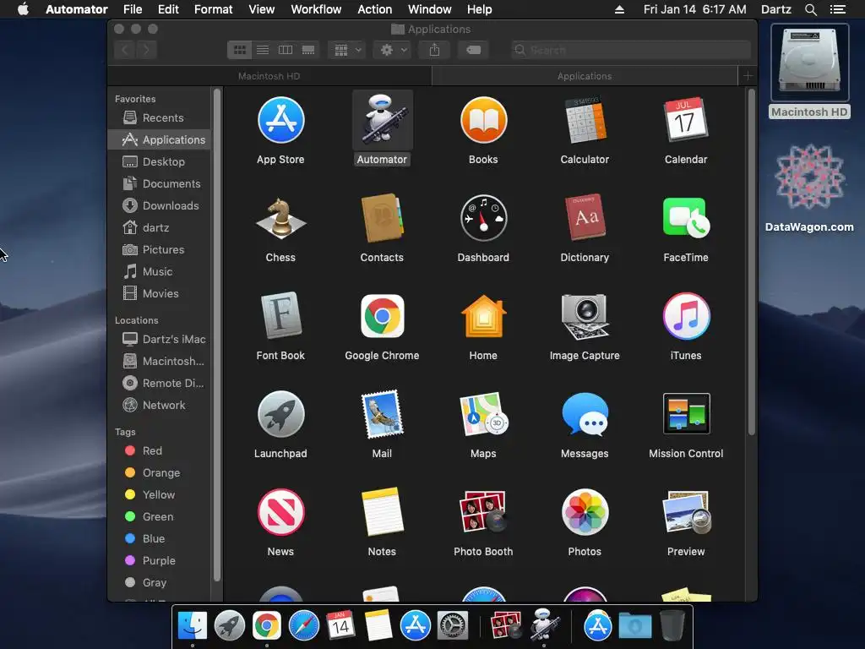Select Google Chrome in the Applications folder

[382, 316]
